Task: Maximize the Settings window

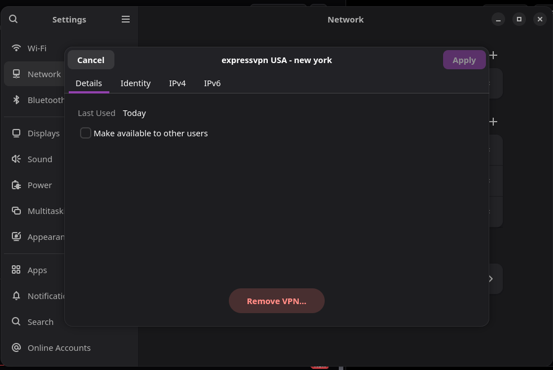Action: point(519,19)
